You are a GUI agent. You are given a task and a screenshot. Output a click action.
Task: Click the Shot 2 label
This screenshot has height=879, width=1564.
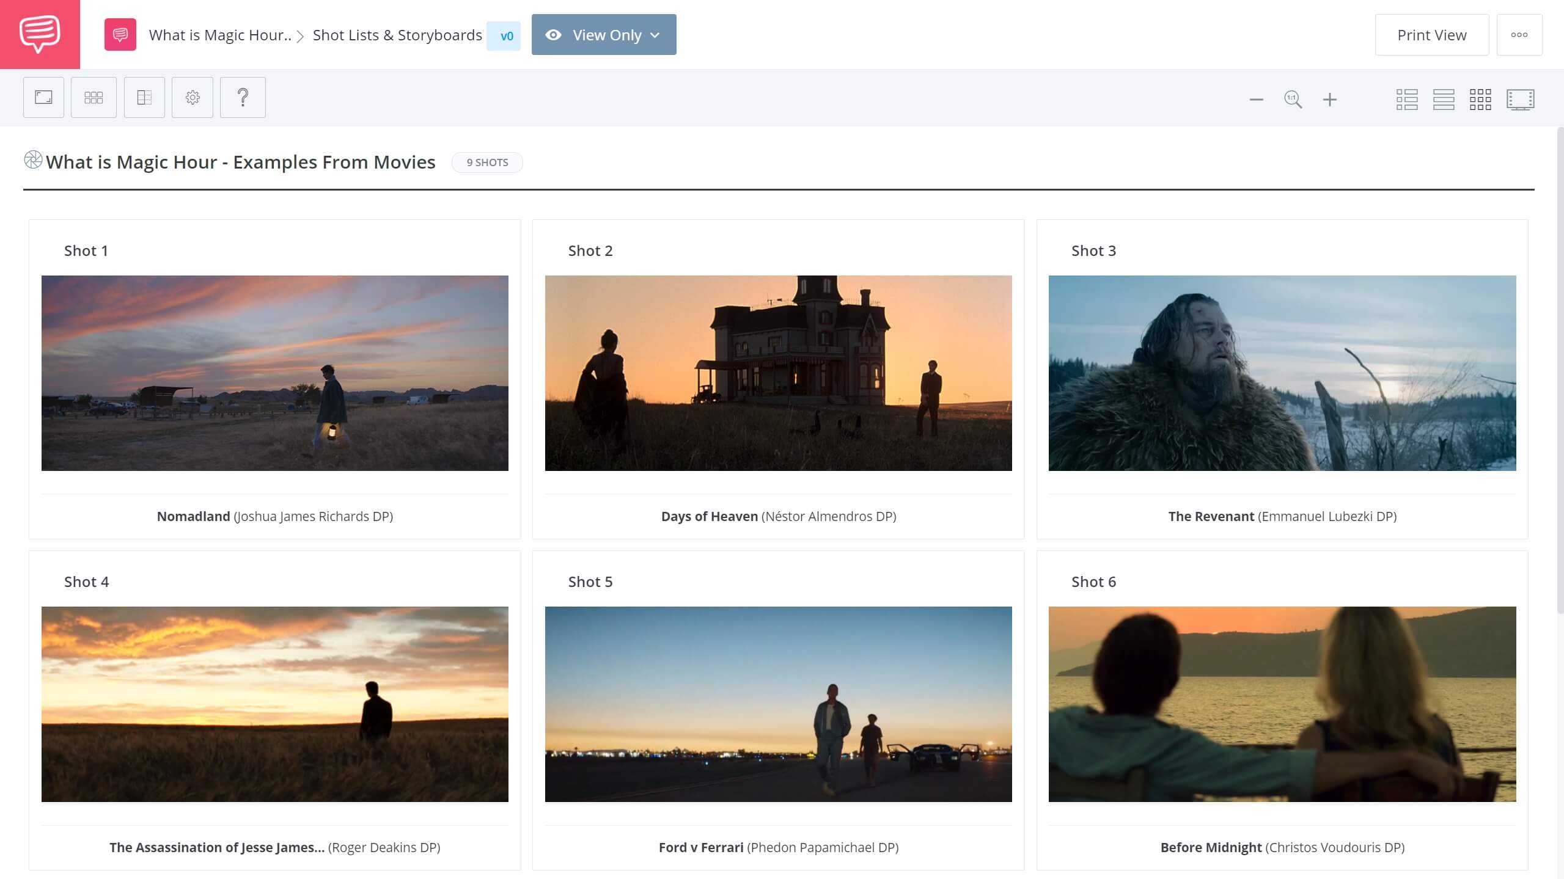(590, 250)
